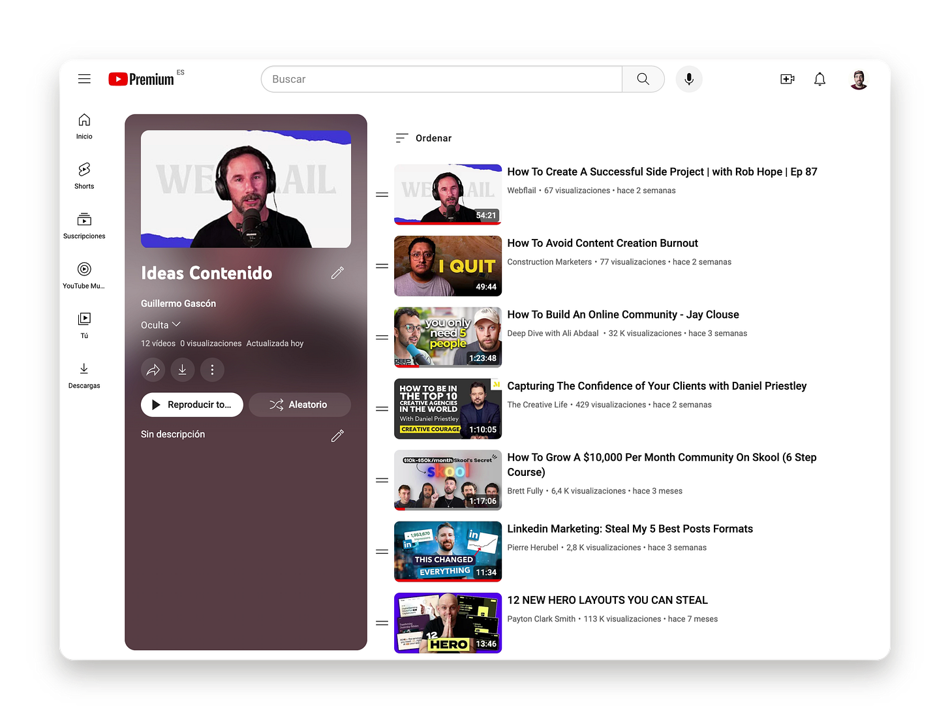
Task: Grab the drag handle of the 12 New Hero Layouts video
Action: 382,623
